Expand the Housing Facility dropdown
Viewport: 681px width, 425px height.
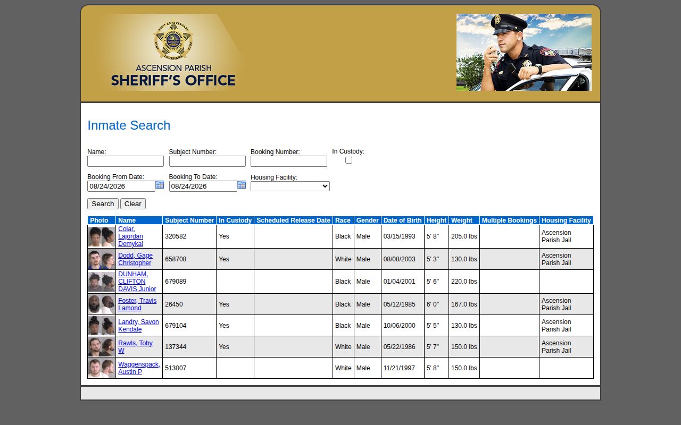[290, 186]
